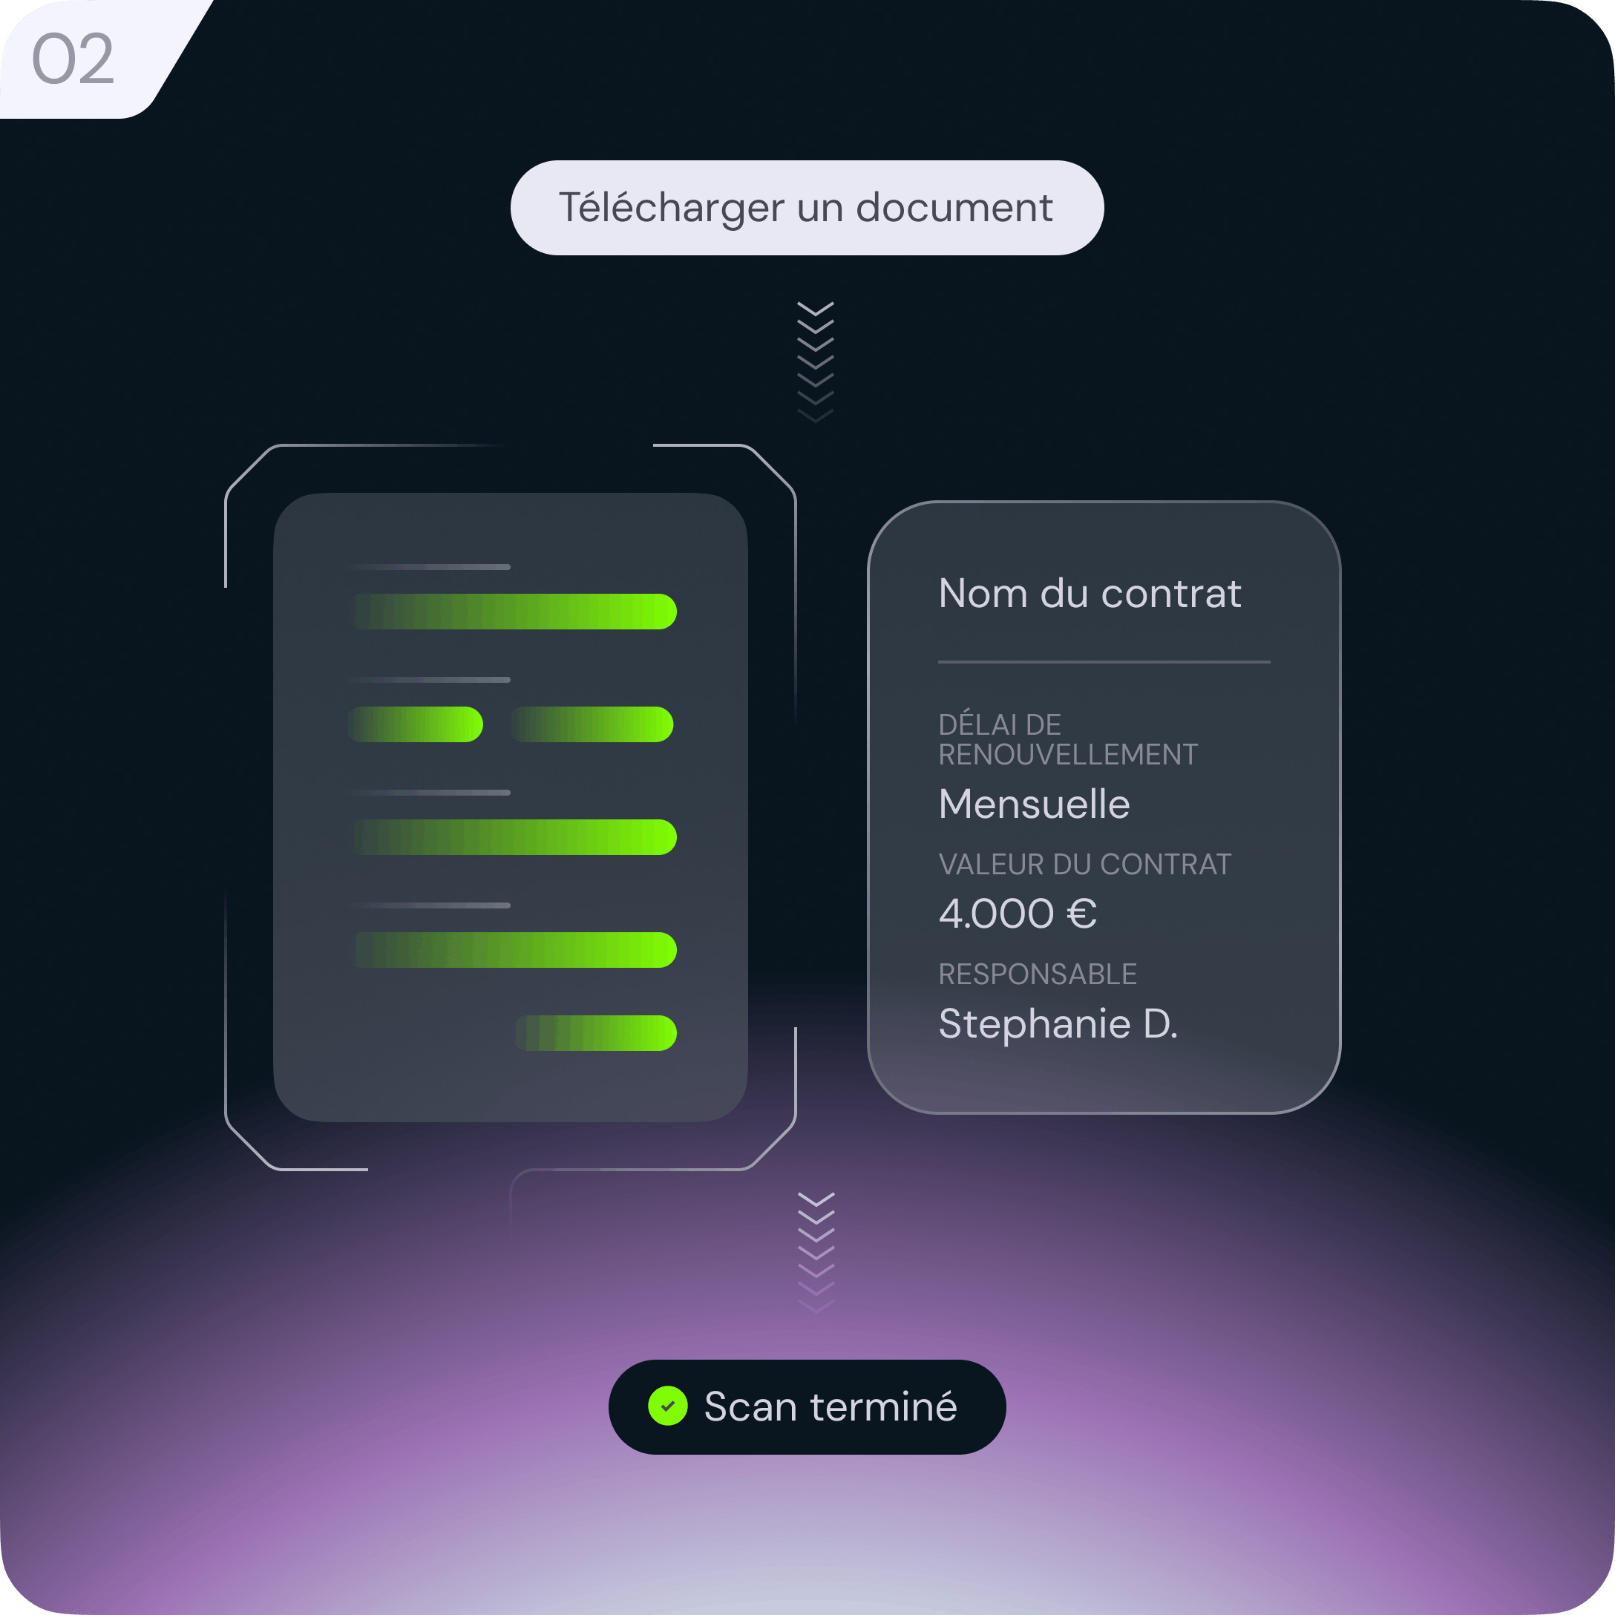
Task: Select the Mensuelle renewal value
Action: tap(1034, 804)
